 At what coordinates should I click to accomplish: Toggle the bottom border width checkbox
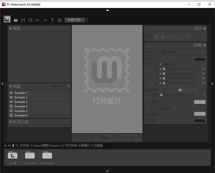tap(160, 74)
